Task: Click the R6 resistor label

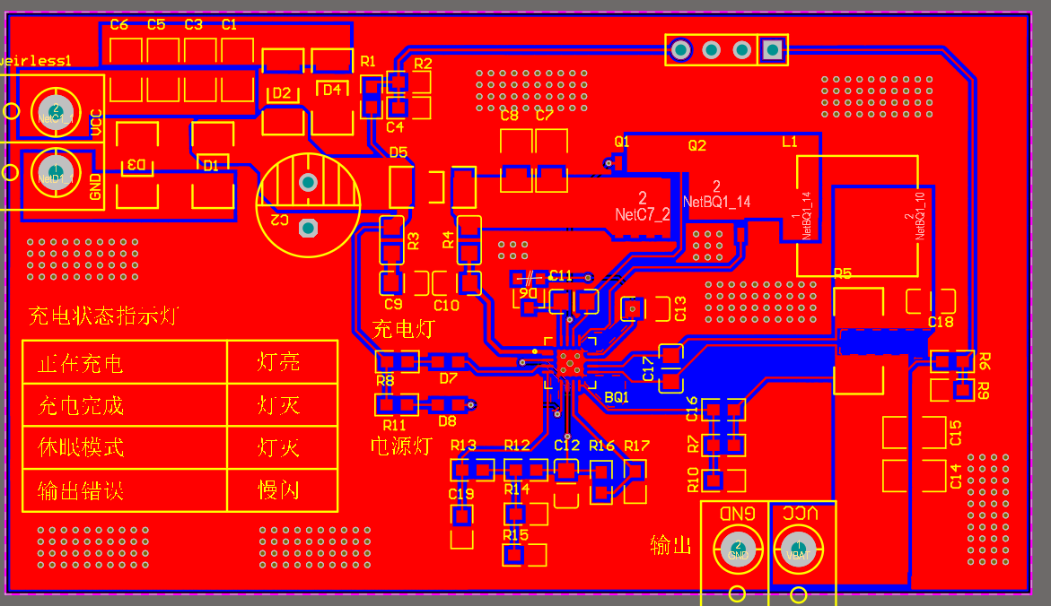Action: pos(985,361)
